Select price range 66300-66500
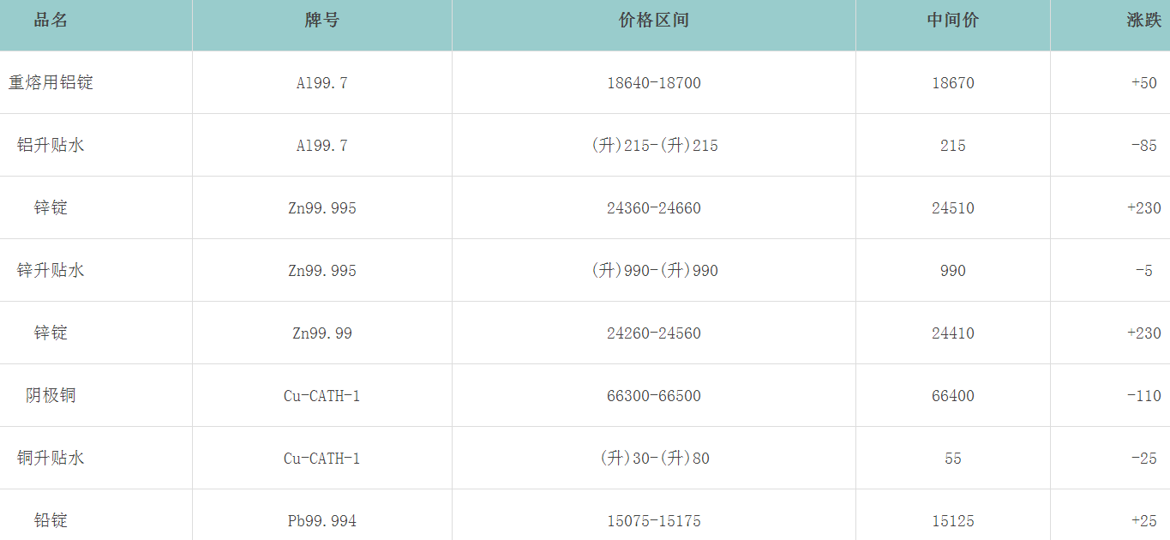1170x540 pixels. coord(653,396)
